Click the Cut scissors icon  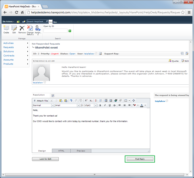pos(51,101)
